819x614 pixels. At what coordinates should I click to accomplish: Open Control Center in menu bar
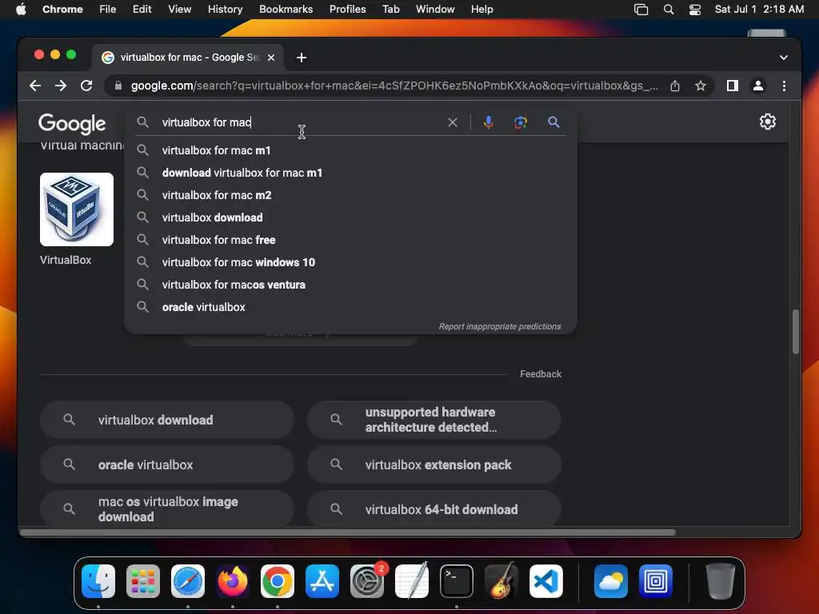click(695, 10)
